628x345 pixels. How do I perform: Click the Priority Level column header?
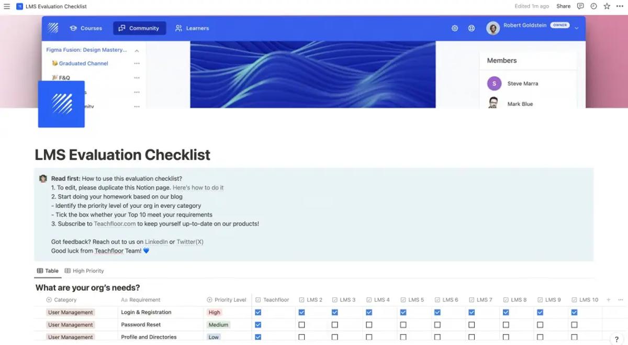(227, 300)
